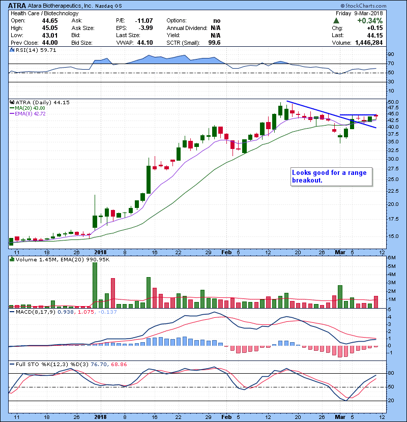This screenshot has width=407, height=422.
Task: Click the Volume 1.45M, EMA(20) 990.95K label
Action: [63, 259]
